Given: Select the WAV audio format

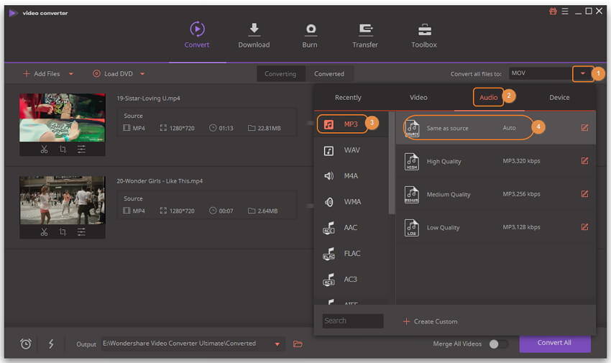Looking at the screenshot, I should pyautogui.click(x=351, y=150).
